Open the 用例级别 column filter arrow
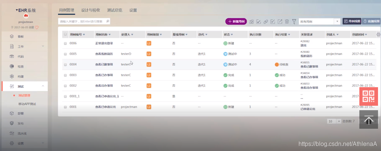 (161, 35)
